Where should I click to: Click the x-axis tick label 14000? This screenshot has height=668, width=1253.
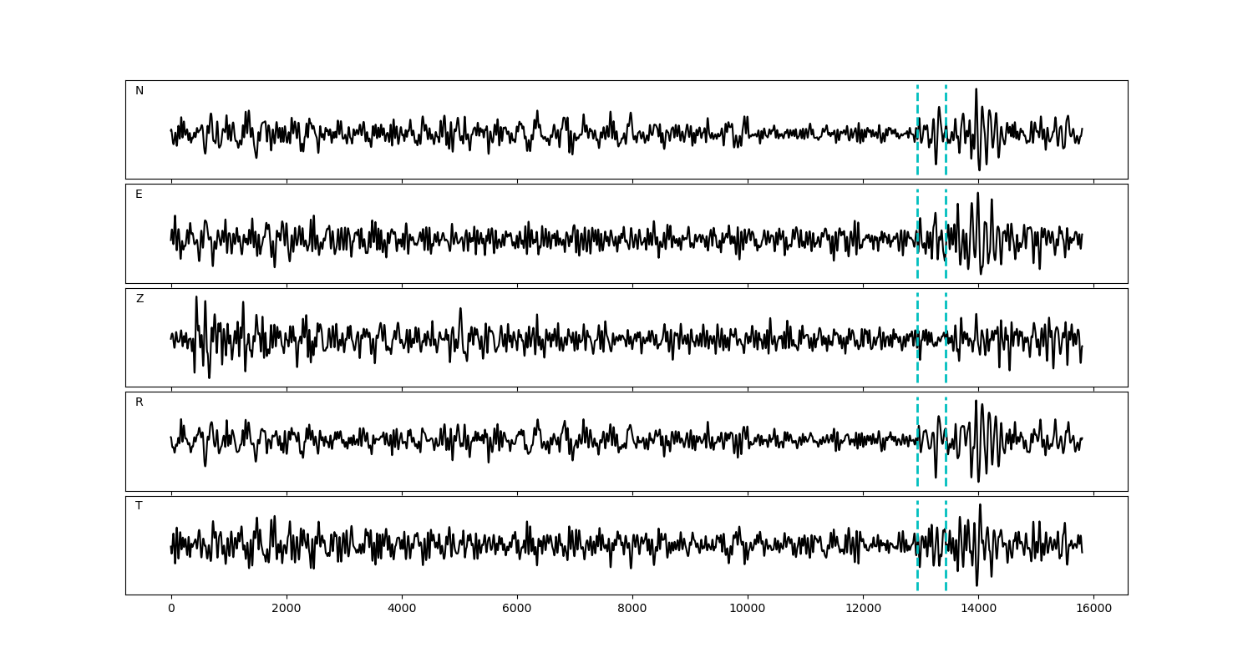978,610
